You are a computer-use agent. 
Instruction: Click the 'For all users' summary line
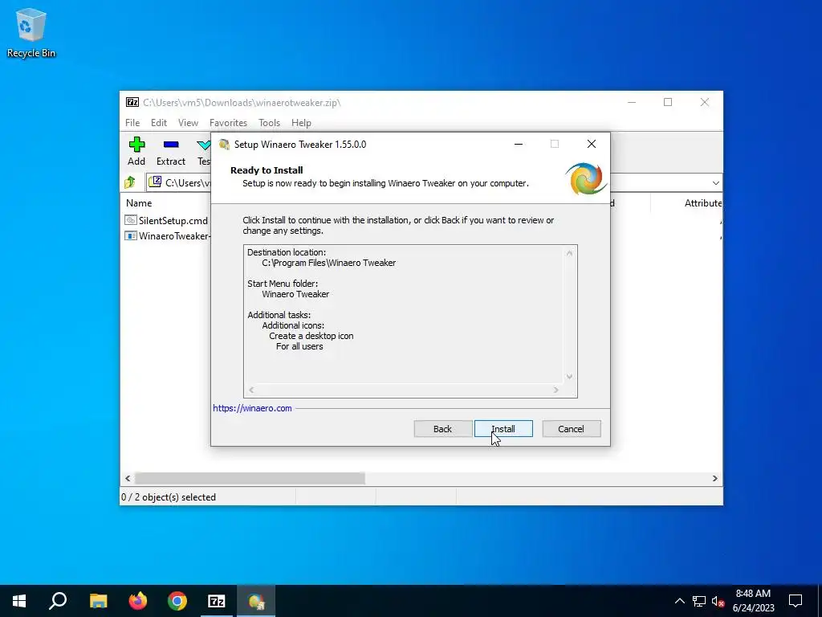(x=299, y=346)
